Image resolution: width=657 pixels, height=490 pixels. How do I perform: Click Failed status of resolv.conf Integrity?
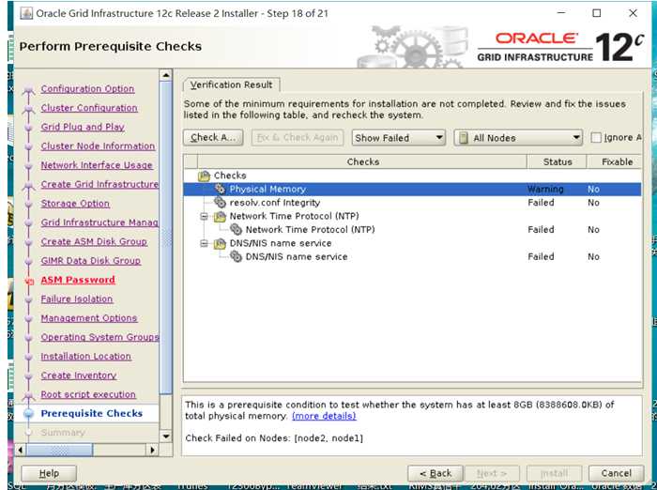(541, 203)
